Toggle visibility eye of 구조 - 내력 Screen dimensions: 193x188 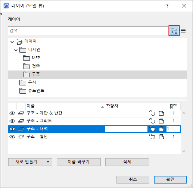(x=12, y=129)
